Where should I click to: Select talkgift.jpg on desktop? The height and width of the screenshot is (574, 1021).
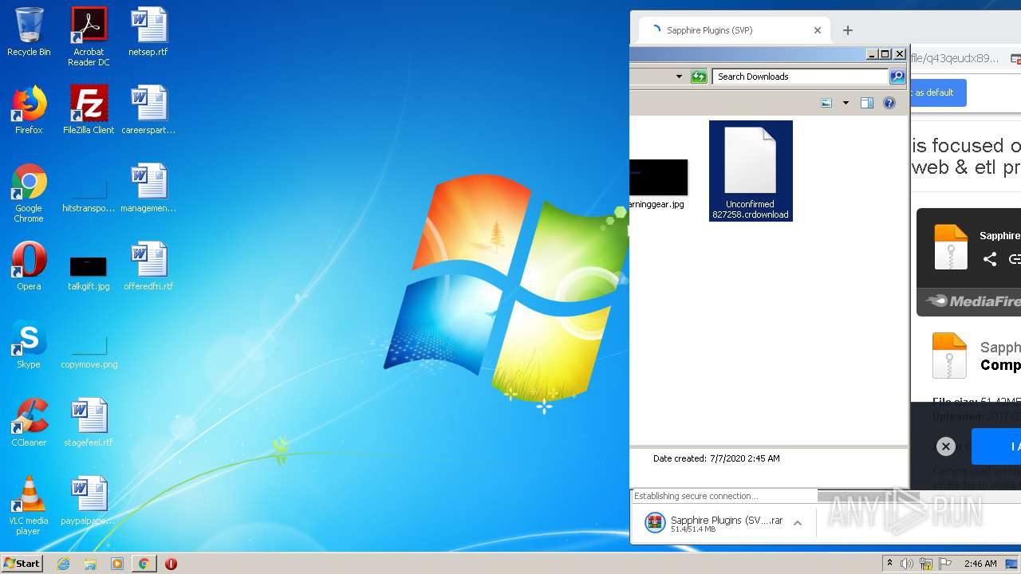pos(89,272)
